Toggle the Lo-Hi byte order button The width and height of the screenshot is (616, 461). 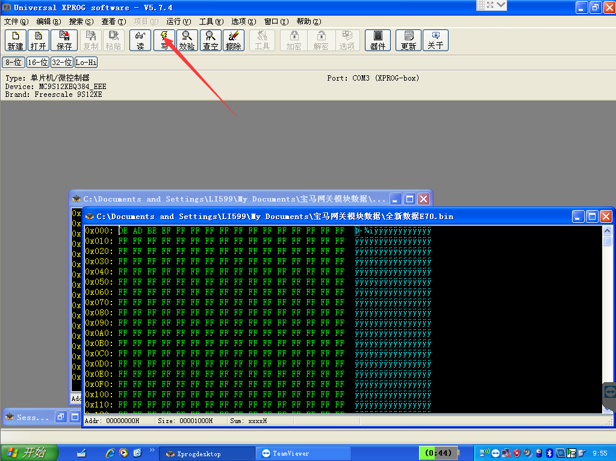pyautogui.click(x=86, y=62)
